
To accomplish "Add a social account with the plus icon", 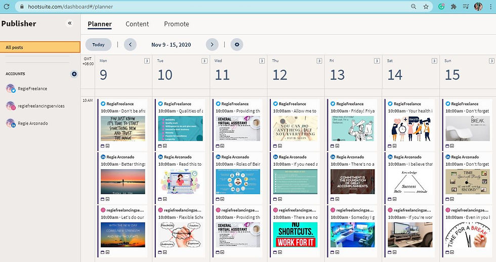I will (74, 74).
